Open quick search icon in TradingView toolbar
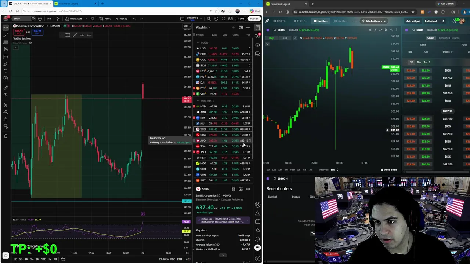This screenshot has height=264, width=470. click(209, 18)
